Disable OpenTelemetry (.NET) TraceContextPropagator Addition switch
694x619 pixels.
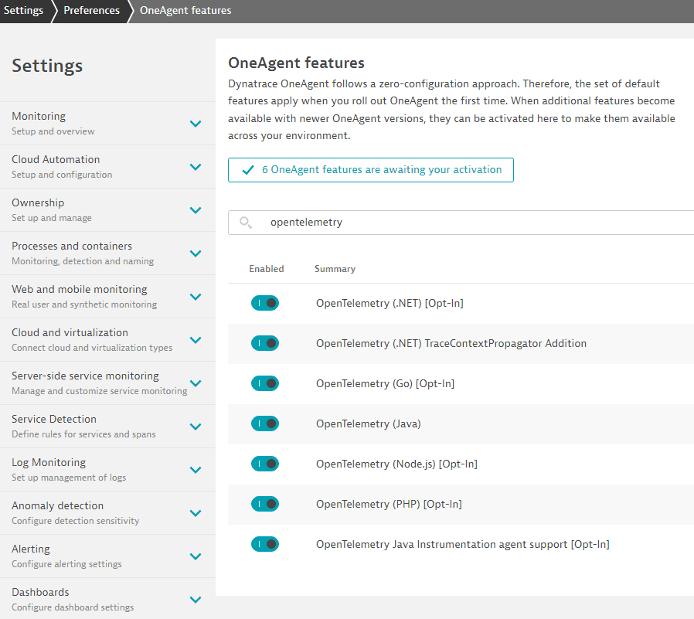(x=265, y=343)
